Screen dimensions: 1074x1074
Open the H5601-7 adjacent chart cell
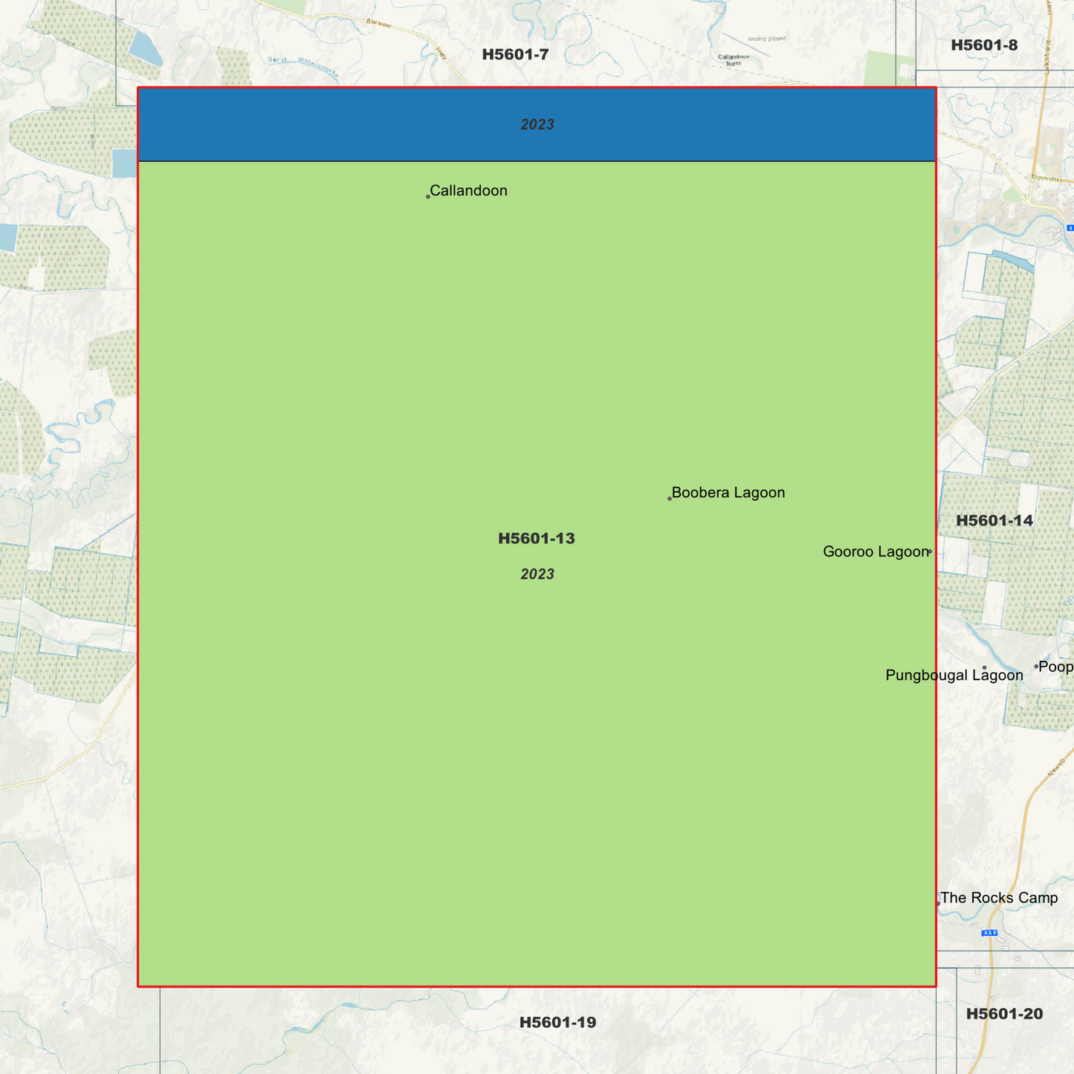pyautogui.click(x=516, y=53)
